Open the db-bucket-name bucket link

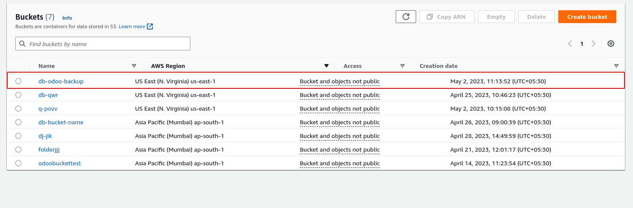coord(61,122)
